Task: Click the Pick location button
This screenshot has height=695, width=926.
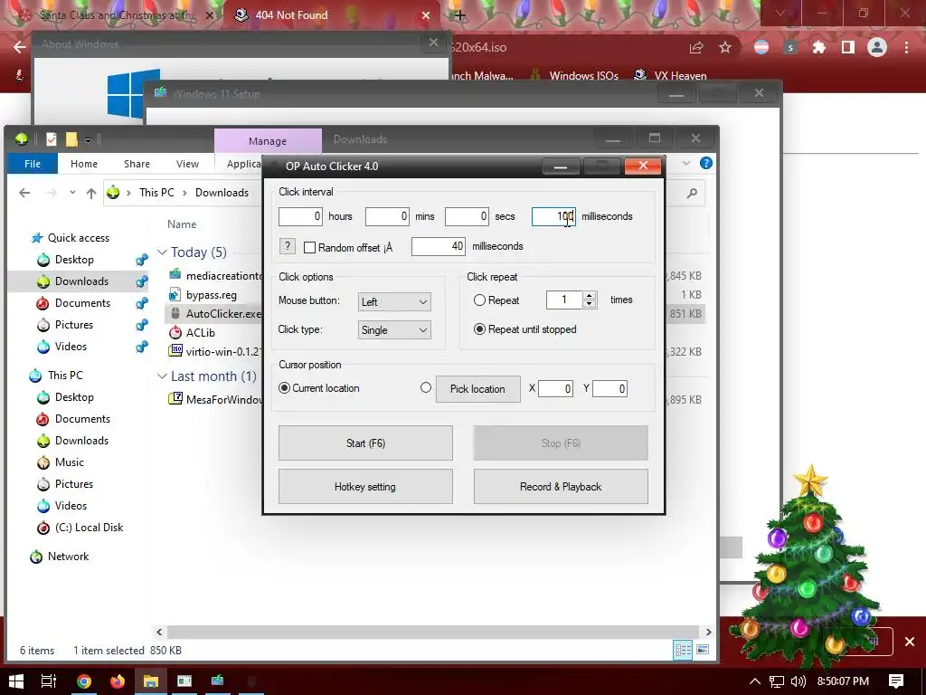Action: [x=477, y=389]
